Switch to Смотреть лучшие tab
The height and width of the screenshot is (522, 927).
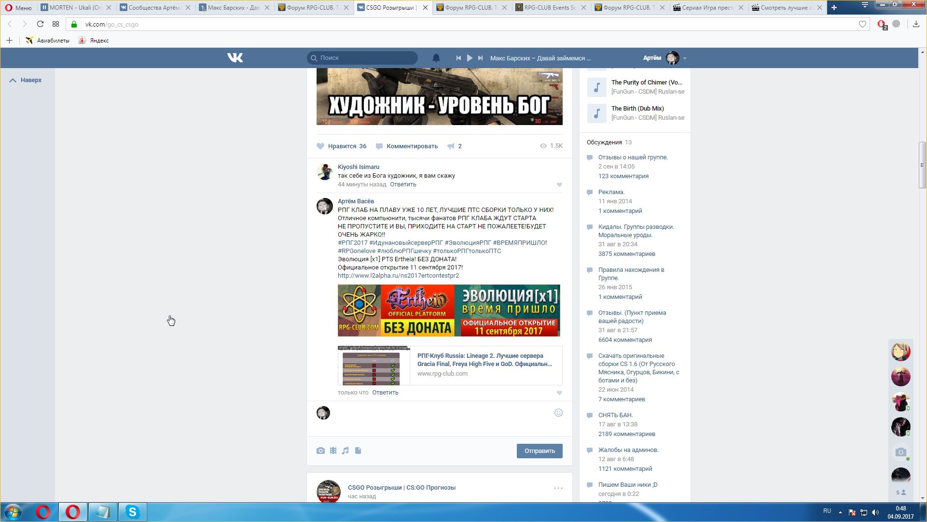788,7
